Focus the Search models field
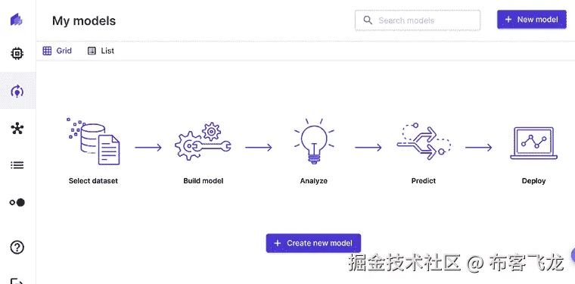This screenshot has width=575, height=284. (418, 20)
